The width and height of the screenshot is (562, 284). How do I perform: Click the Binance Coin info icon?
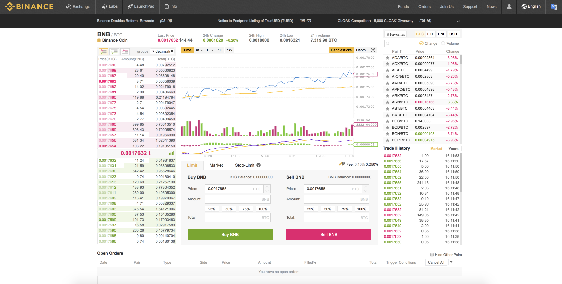pos(99,40)
